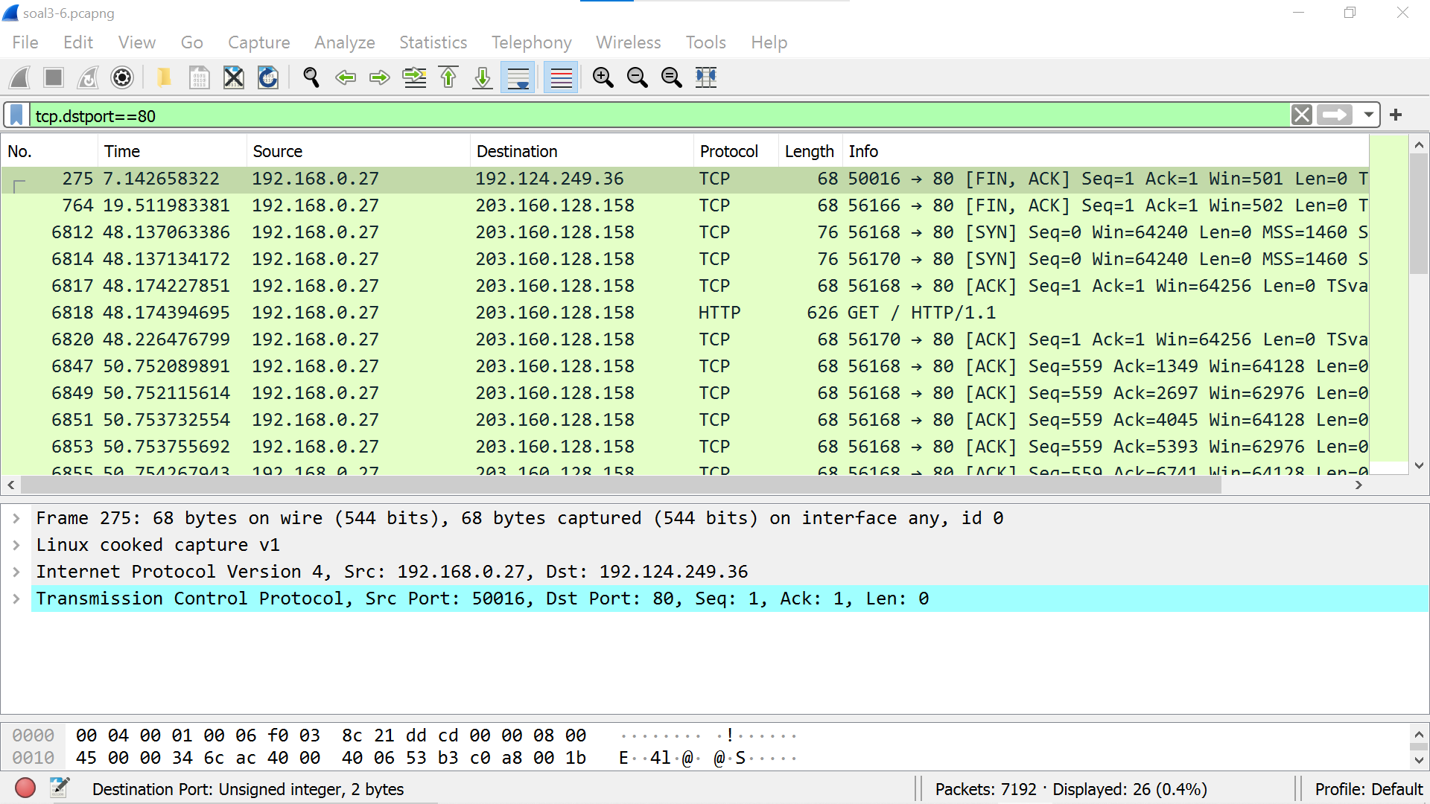Image resolution: width=1430 pixels, height=804 pixels.
Task: Click expert information red circle indicator
Action: [25, 788]
